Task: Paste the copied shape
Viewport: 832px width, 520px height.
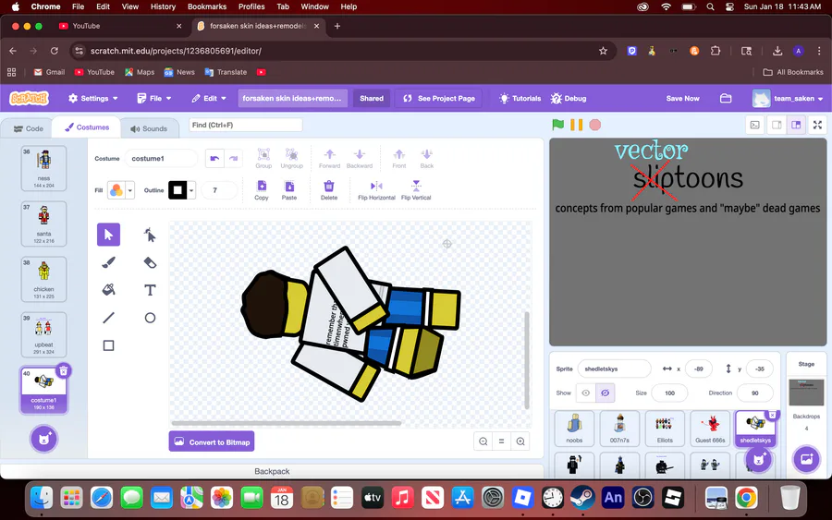Action: tap(289, 190)
